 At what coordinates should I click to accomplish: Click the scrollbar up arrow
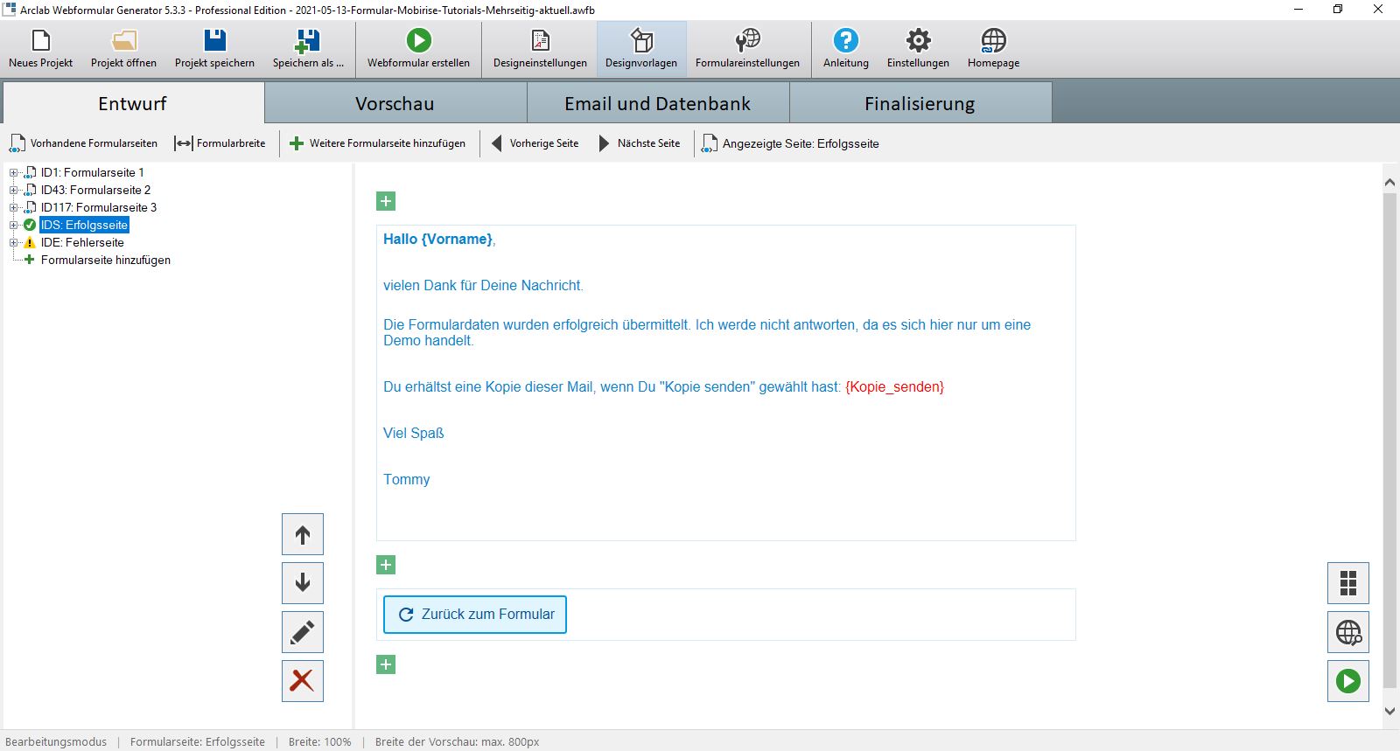click(x=1389, y=182)
